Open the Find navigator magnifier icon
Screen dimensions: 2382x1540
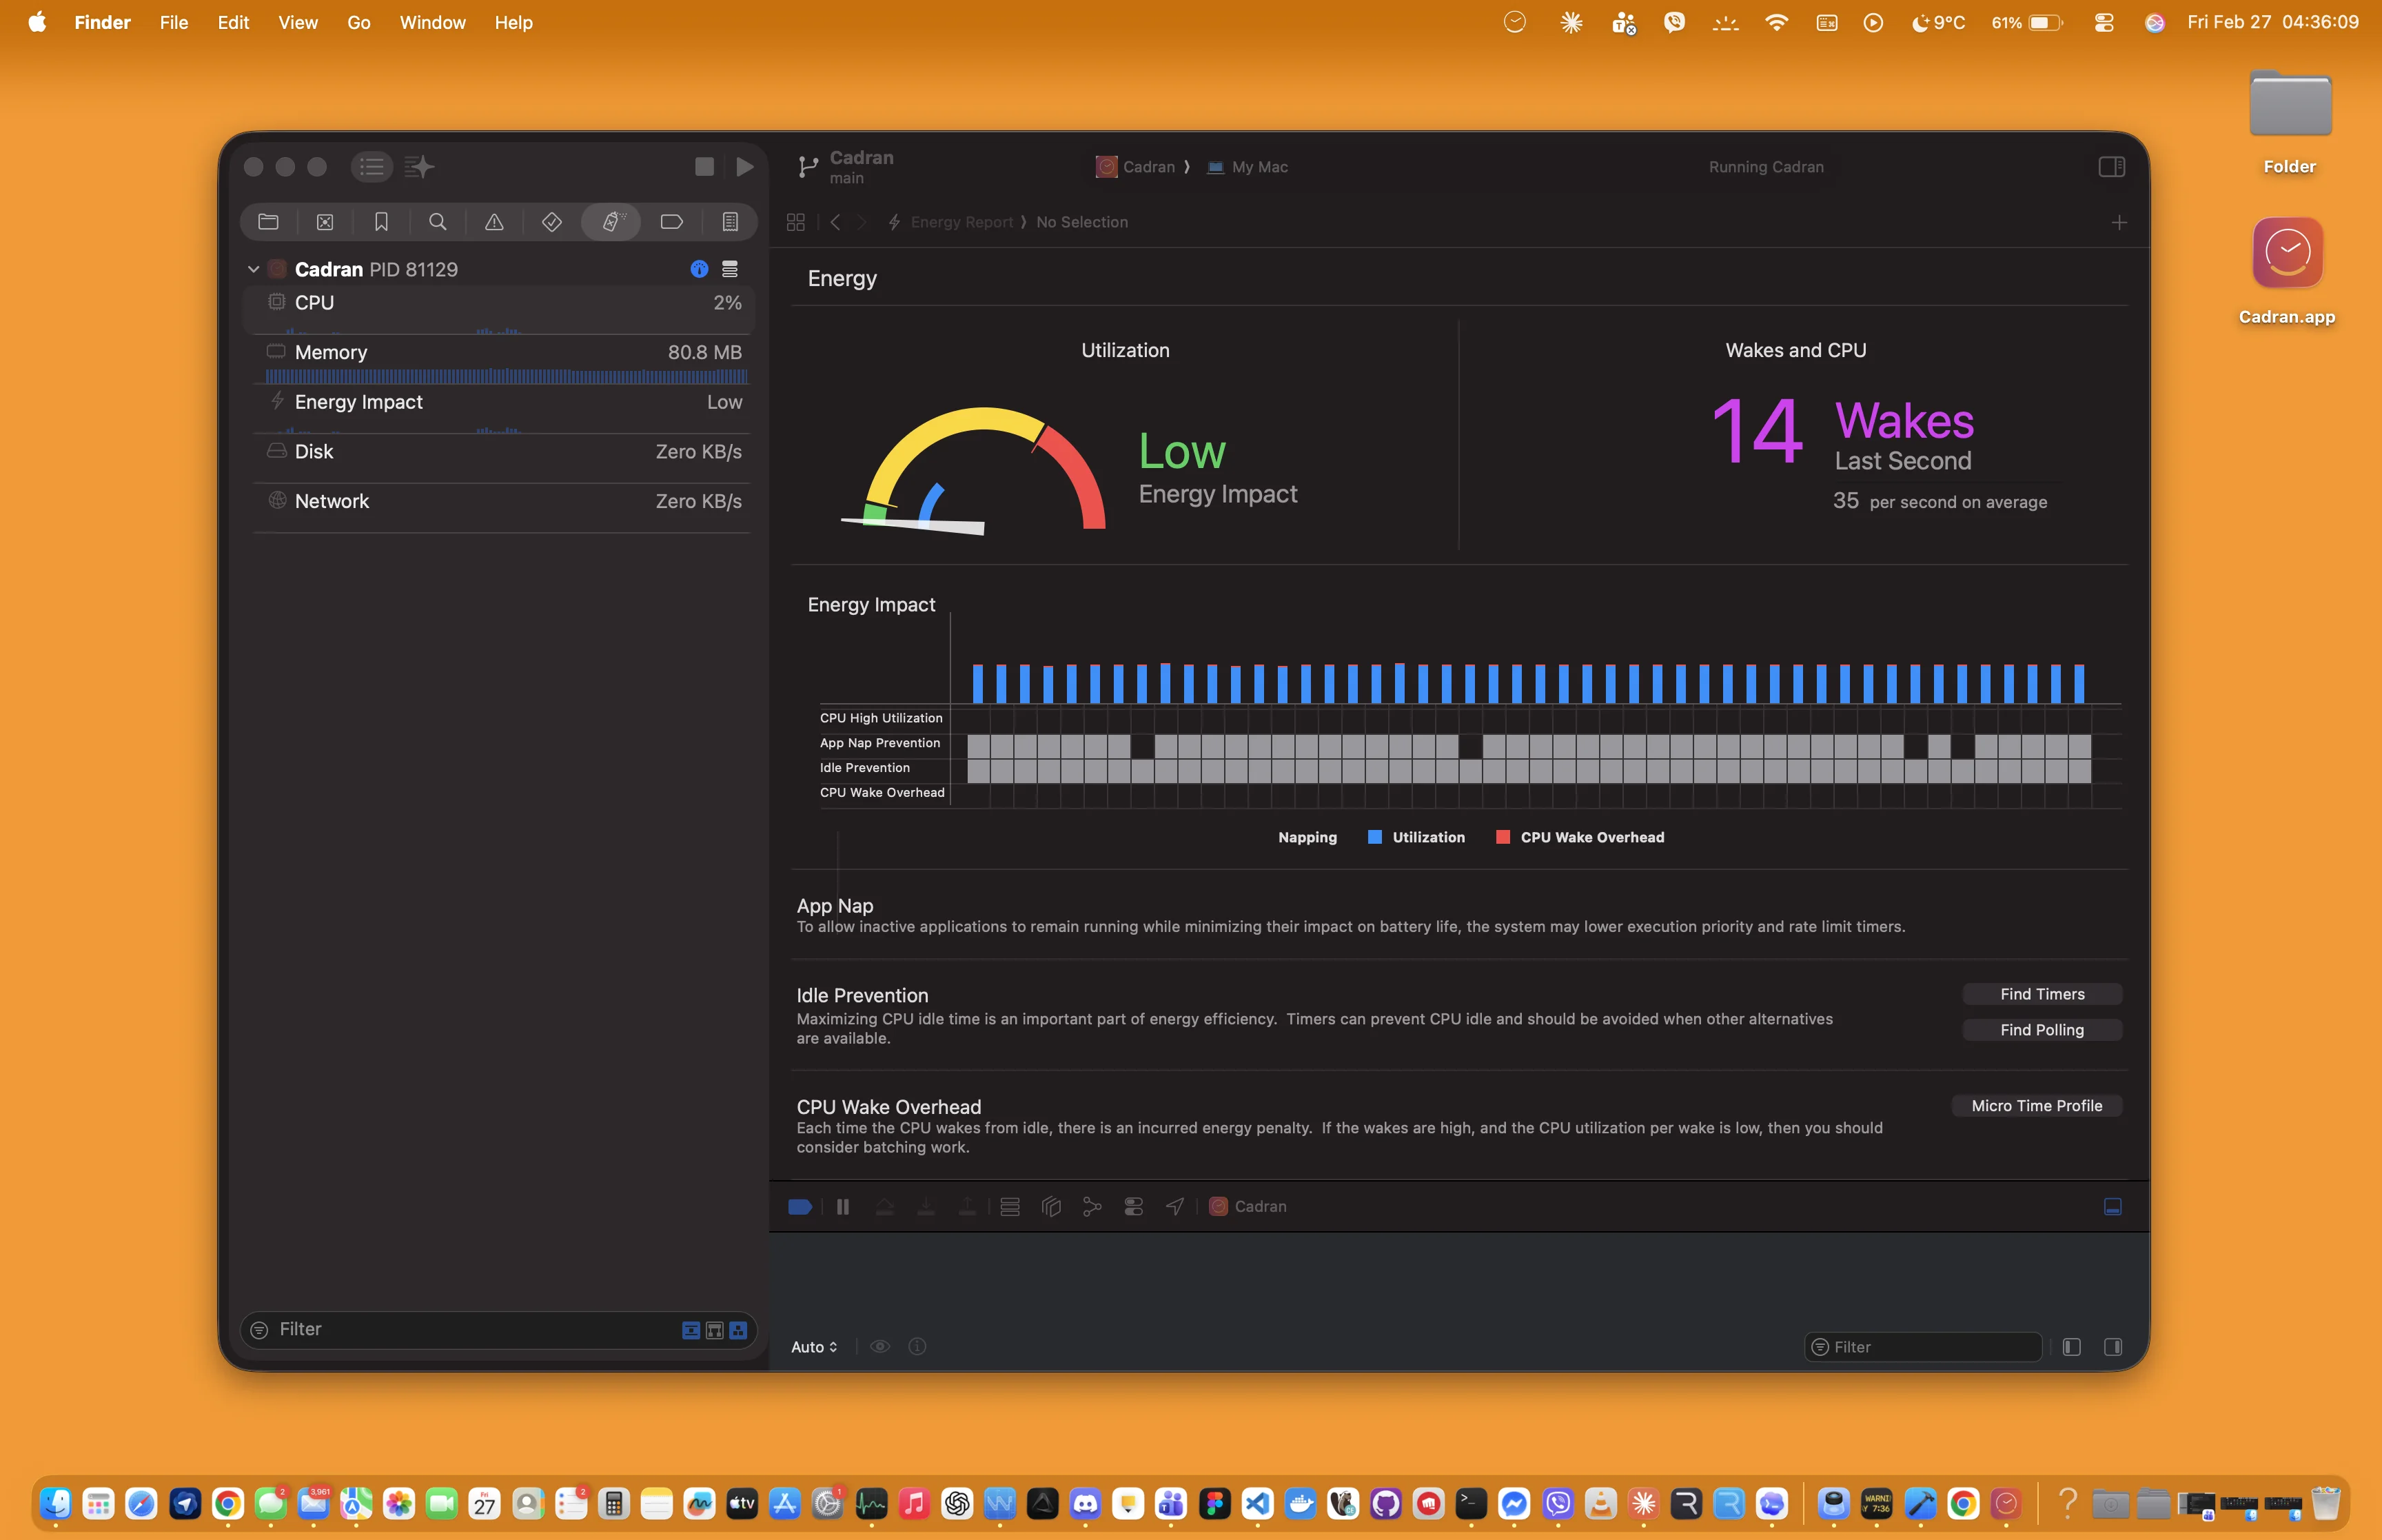point(437,222)
